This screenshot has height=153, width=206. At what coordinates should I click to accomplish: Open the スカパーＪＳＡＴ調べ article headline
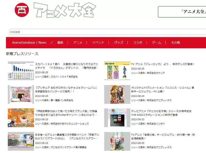tap(67, 66)
